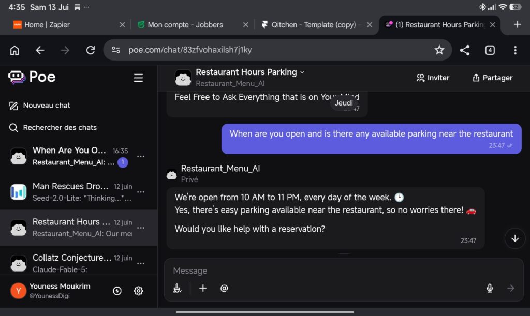530x316 pixels.
Task: Start voice input with microphone icon
Action: tap(490, 288)
